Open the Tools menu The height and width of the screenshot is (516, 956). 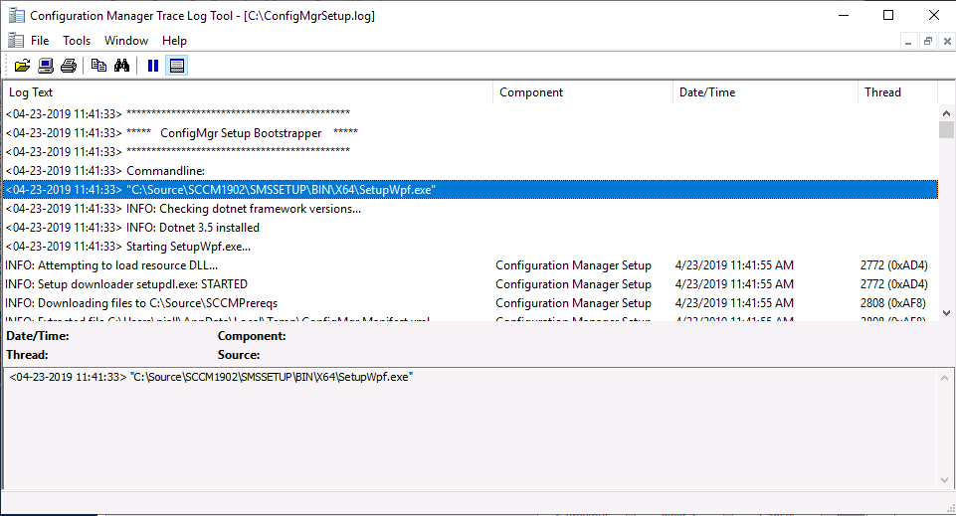pyautogui.click(x=77, y=40)
